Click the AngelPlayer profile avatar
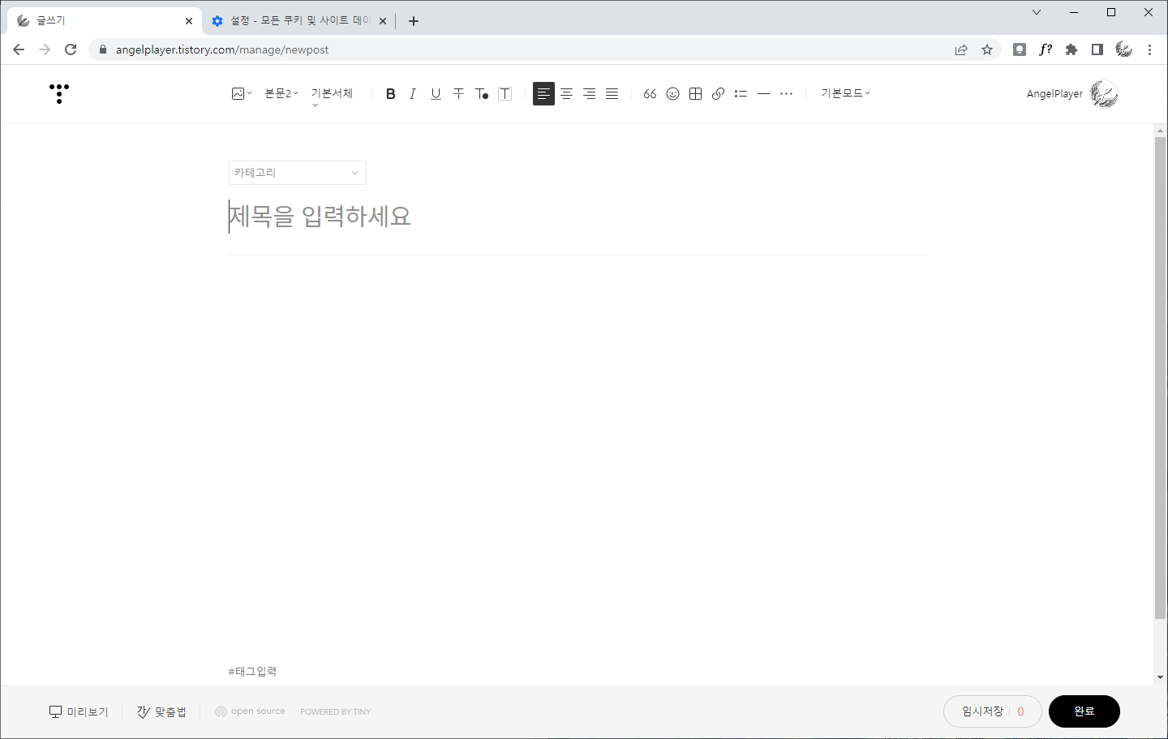Image resolution: width=1168 pixels, height=739 pixels. point(1104,94)
